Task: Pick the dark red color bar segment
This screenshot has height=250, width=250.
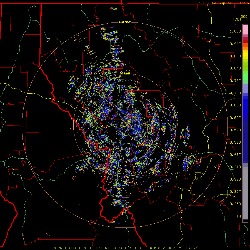Action: (245, 41)
